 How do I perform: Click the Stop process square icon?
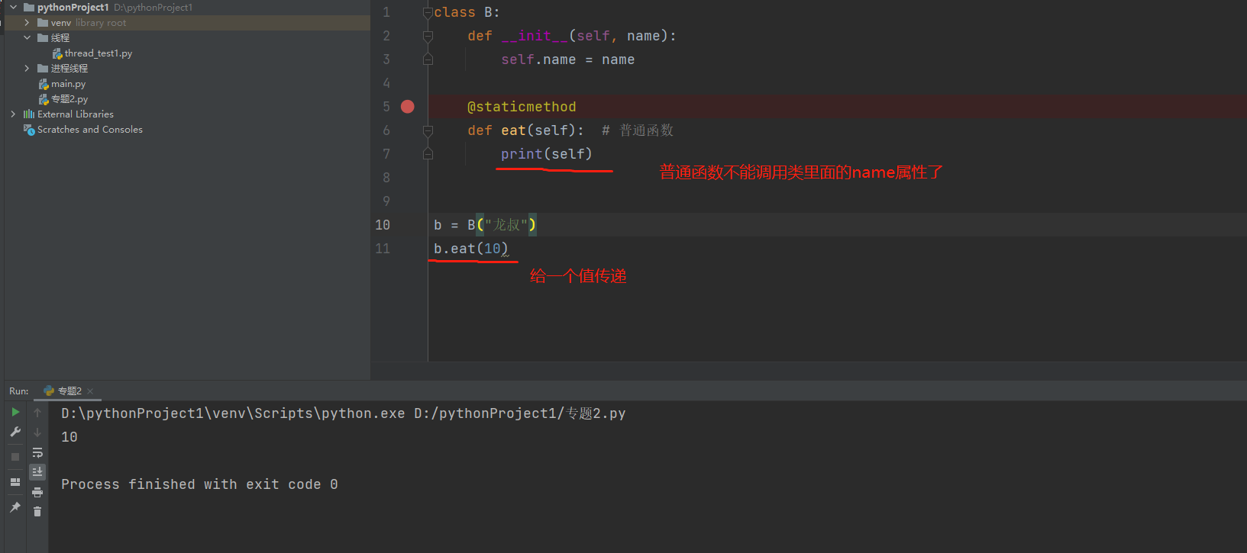15,457
